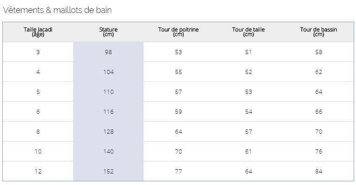Viewport: 356px width, 185px height.
Task: Click stature value 98
Action: pos(108,52)
